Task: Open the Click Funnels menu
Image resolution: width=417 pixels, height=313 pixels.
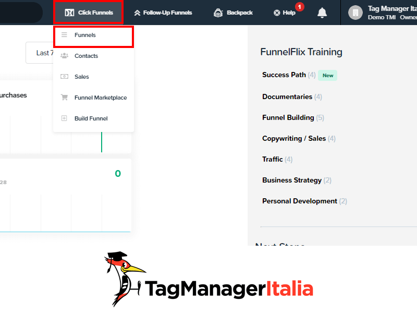Action: tap(89, 13)
